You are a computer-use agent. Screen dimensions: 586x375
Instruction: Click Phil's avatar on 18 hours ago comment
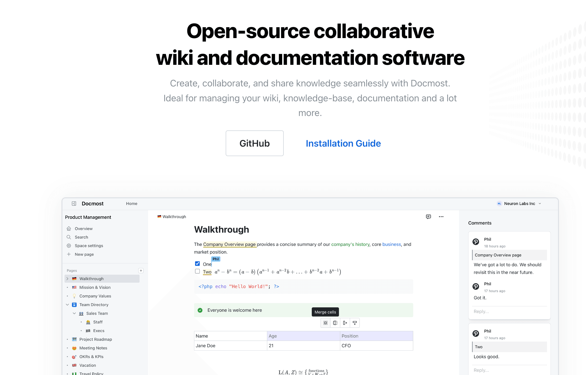476,242
